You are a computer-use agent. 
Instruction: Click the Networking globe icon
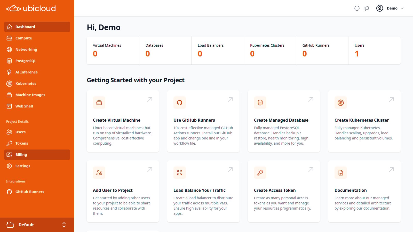pyautogui.click(x=9, y=49)
